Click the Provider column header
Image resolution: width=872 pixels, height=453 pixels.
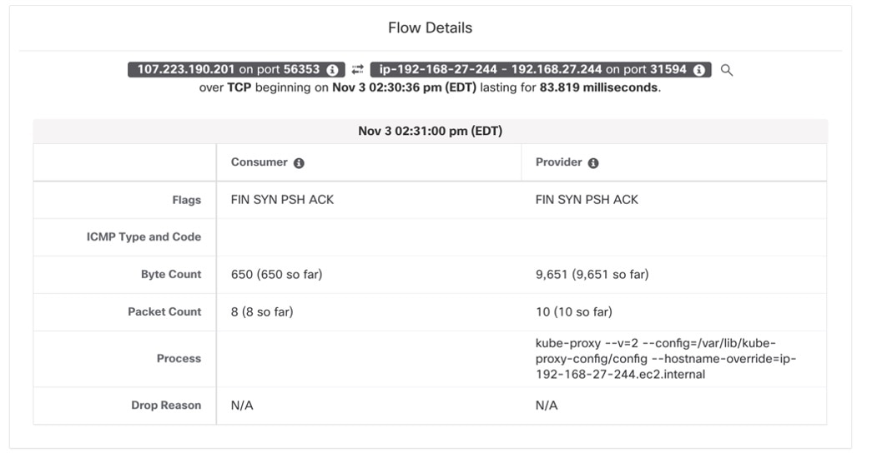pyautogui.click(x=558, y=162)
